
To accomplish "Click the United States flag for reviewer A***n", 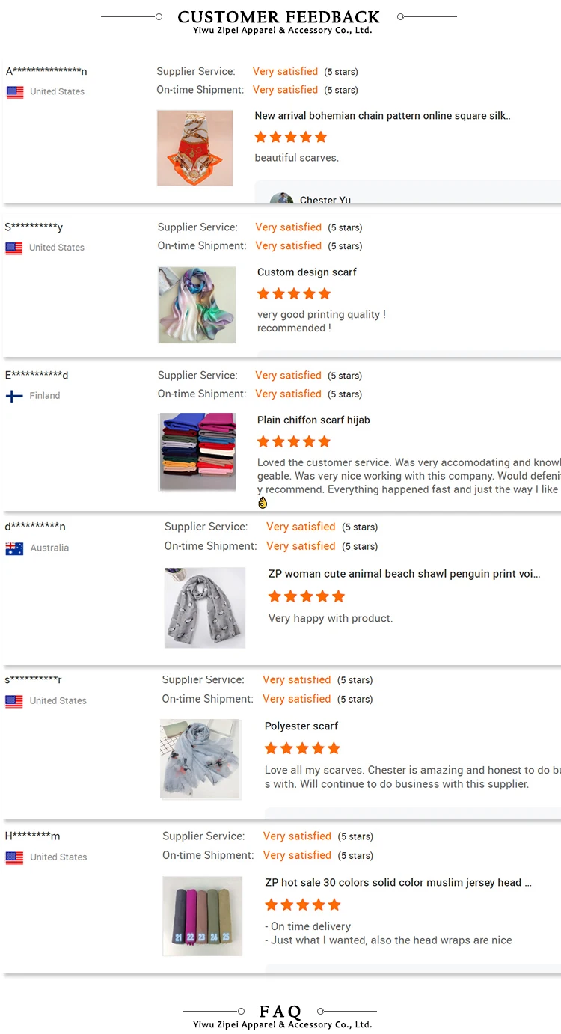I will [15, 92].
